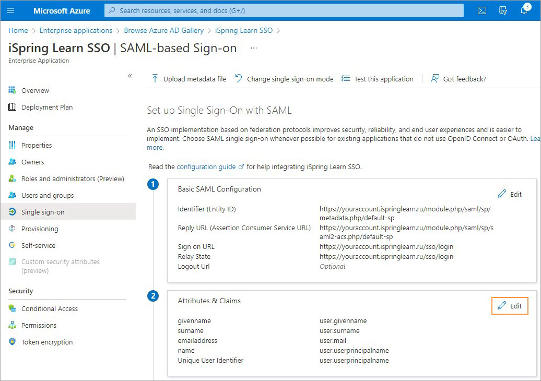Click the Unique User Identifier label

pos(210,360)
